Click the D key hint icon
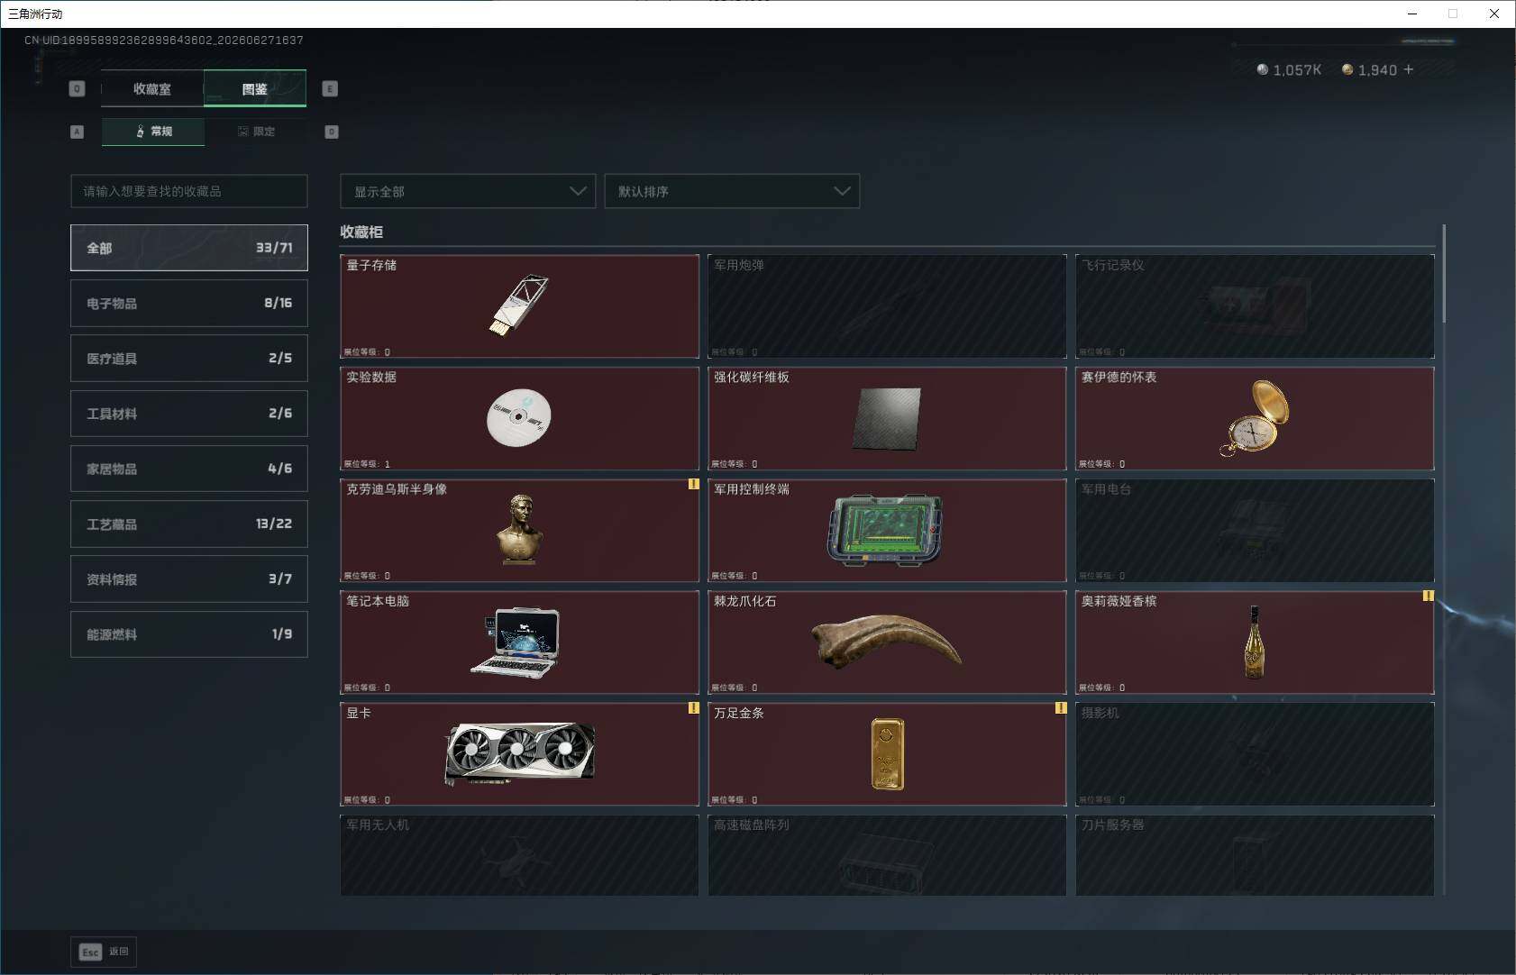The image size is (1516, 975). (332, 132)
